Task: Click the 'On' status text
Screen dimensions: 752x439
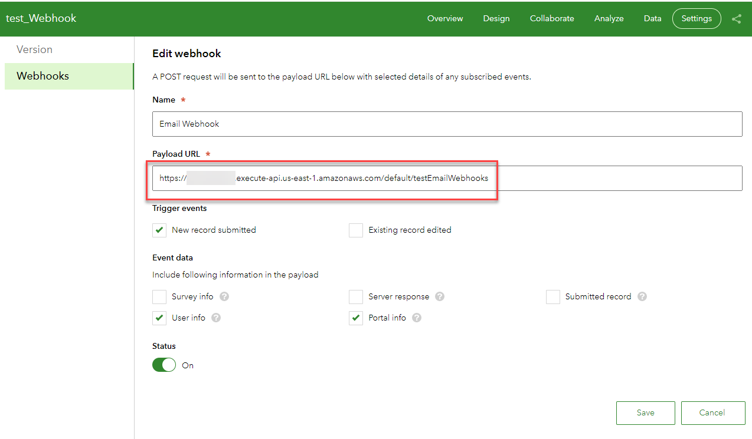Action: click(188, 365)
